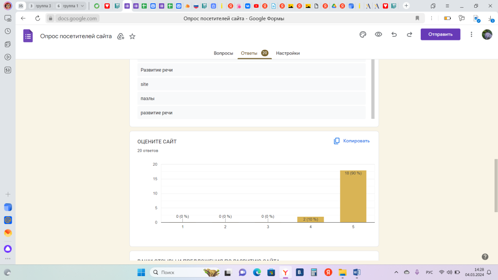This screenshot has width=498, height=280.
Task: Click the redo arrow icon
Action: click(409, 35)
